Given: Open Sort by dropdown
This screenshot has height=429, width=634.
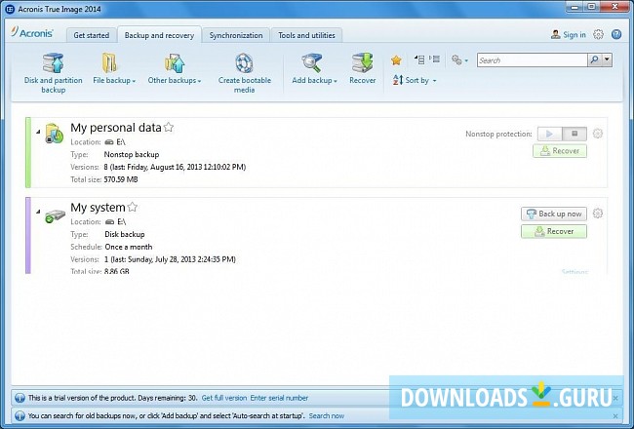Looking at the screenshot, I should 415,80.
